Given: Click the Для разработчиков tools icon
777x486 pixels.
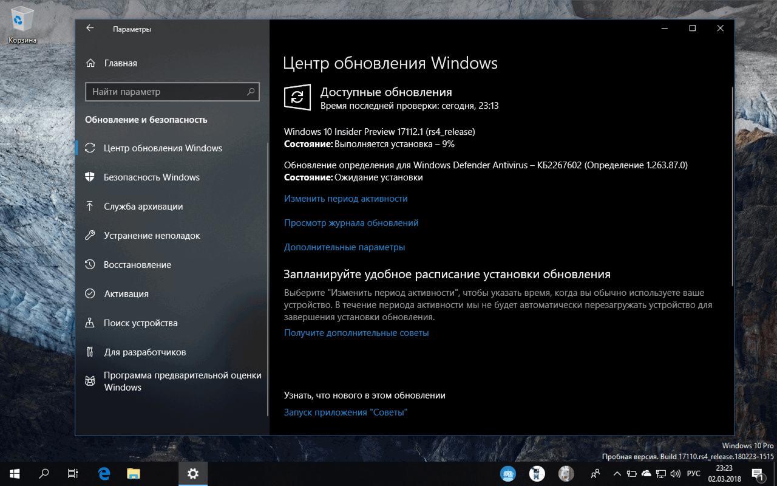Looking at the screenshot, I should [x=90, y=352].
